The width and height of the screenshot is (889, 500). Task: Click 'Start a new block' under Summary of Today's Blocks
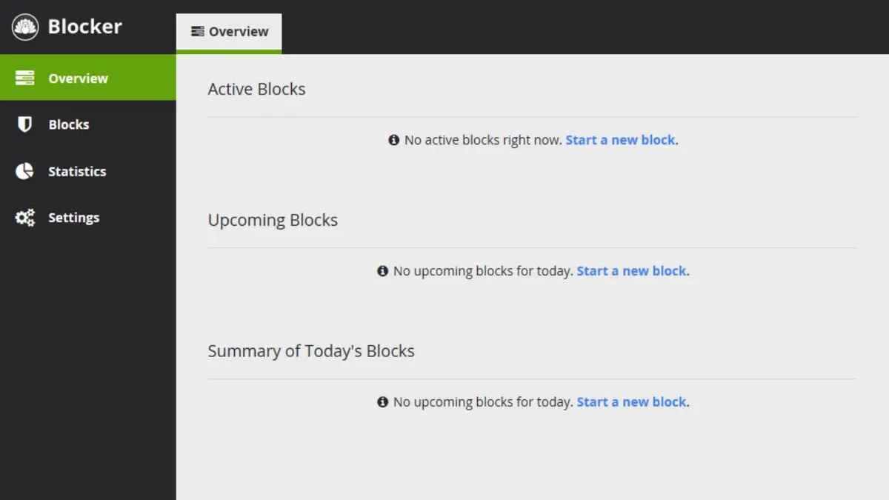(631, 402)
